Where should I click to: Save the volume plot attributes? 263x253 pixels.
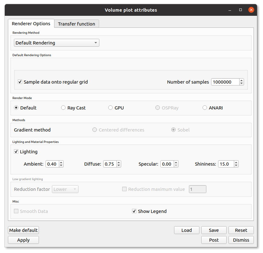pyautogui.click(x=214, y=230)
